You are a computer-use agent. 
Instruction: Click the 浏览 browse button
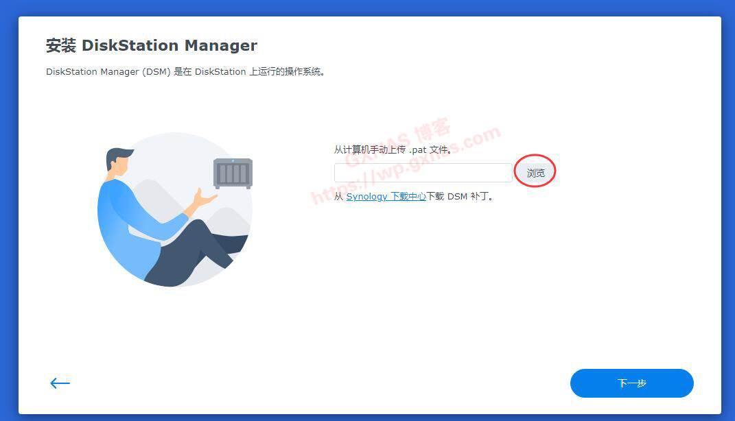pyautogui.click(x=535, y=173)
